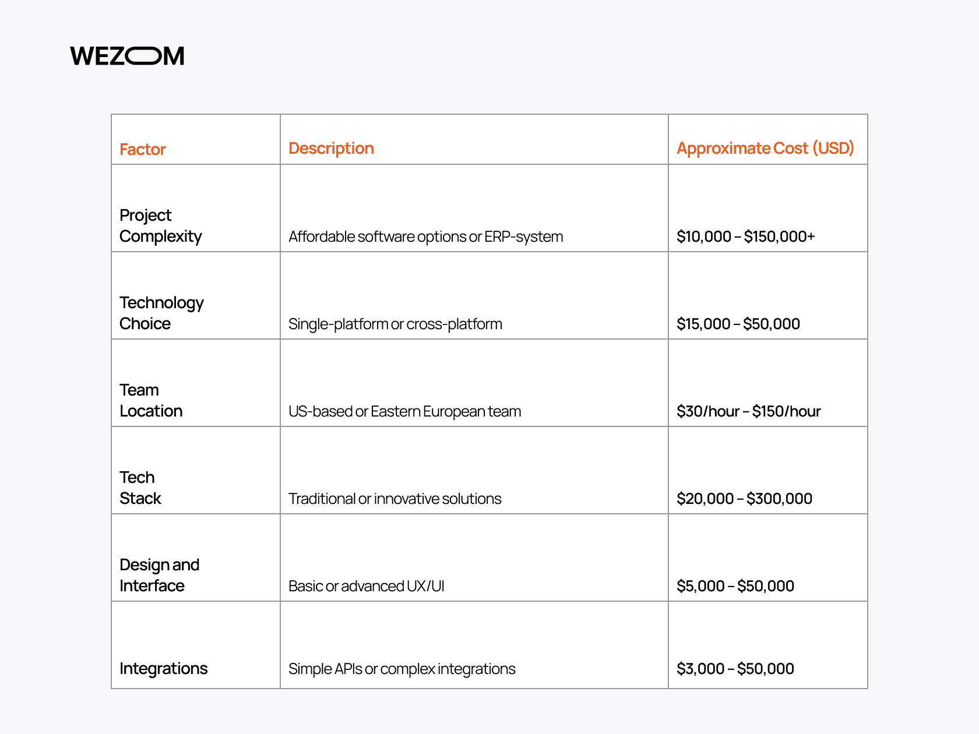Click the WEZOM logo
The height and width of the screenshot is (734, 979).
pyautogui.click(x=127, y=56)
